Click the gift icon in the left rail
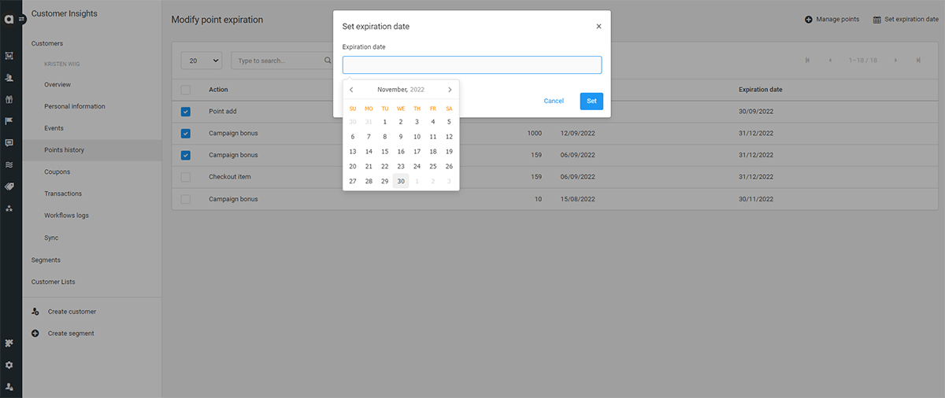This screenshot has width=945, height=398. (x=9, y=99)
